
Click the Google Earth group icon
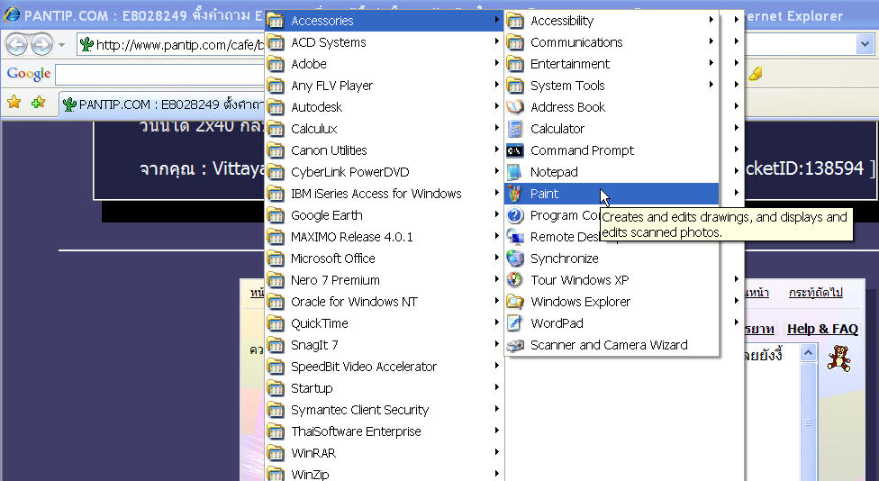coord(276,215)
